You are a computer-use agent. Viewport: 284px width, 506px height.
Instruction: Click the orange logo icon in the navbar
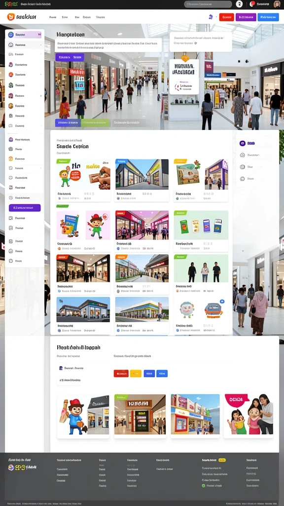(x=11, y=17)
